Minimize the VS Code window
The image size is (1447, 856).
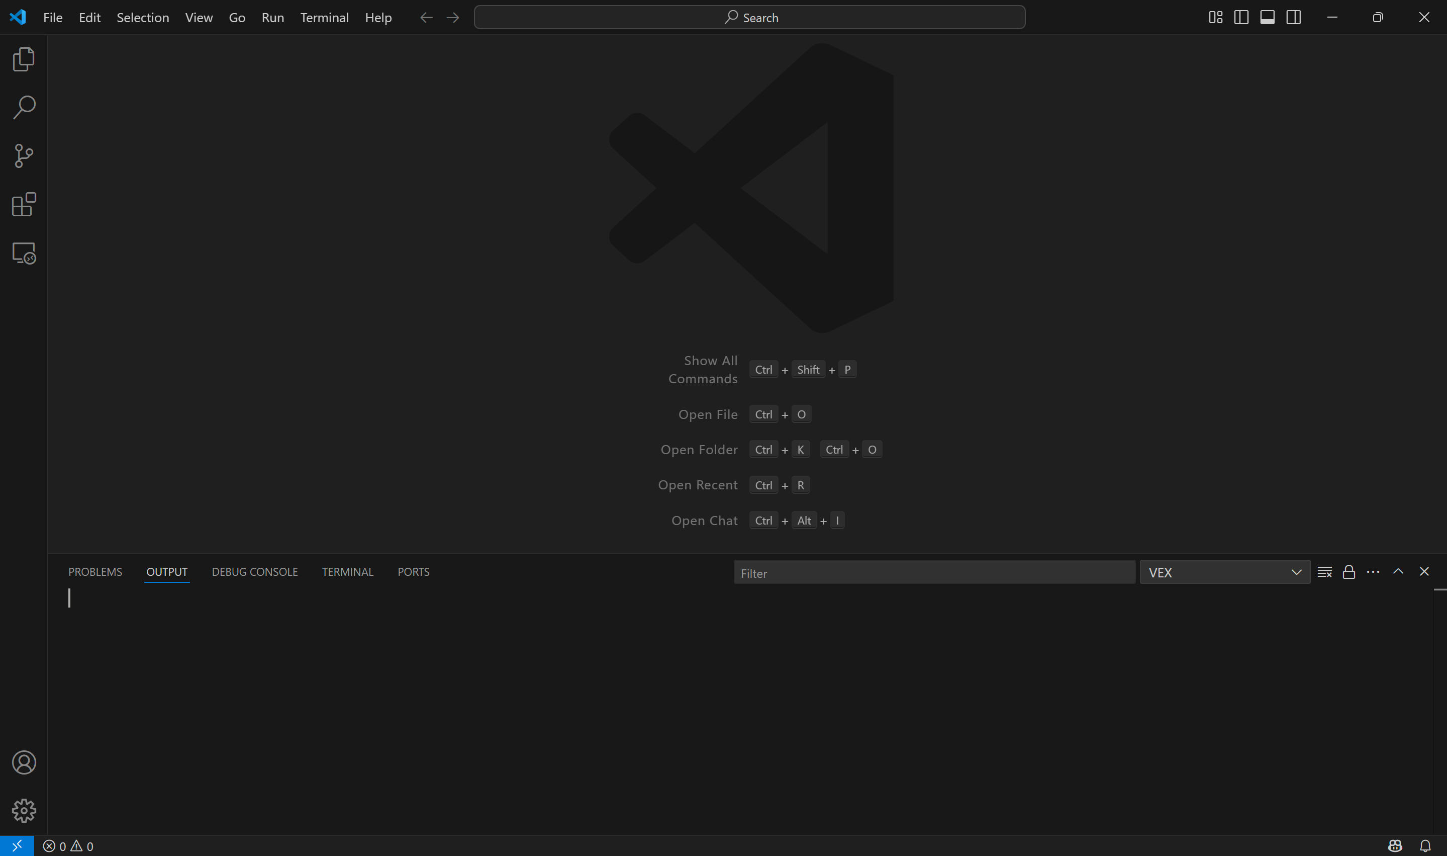click(x=1332, y=17)
